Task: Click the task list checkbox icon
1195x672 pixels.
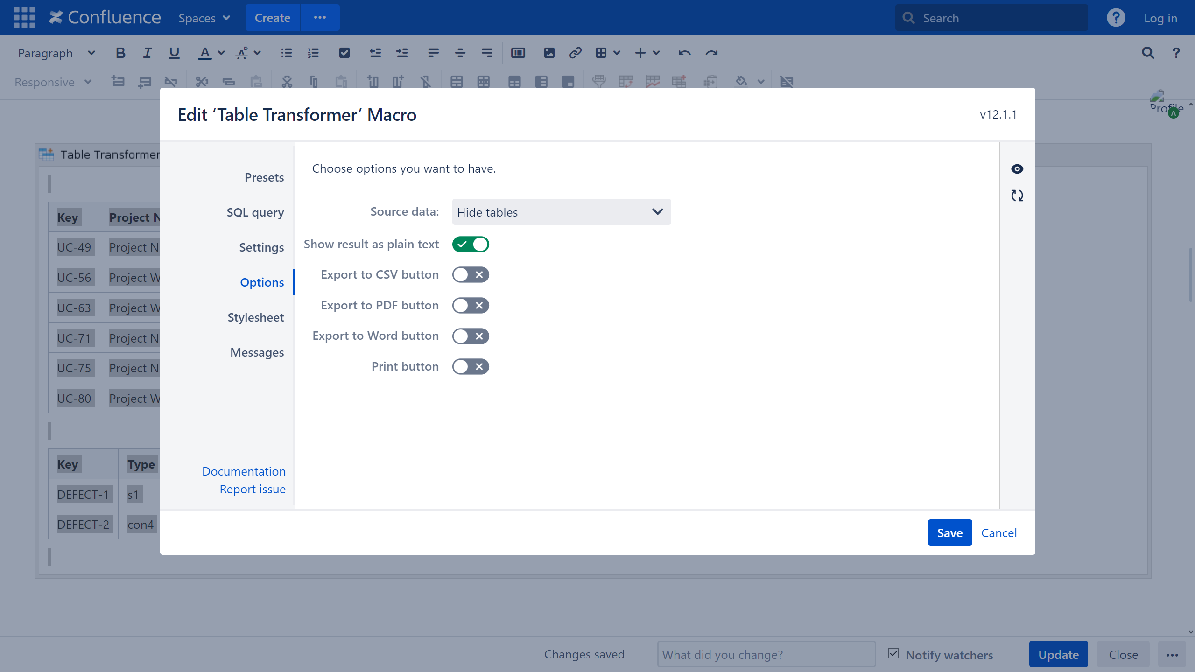Action: [x=344, y=53]
